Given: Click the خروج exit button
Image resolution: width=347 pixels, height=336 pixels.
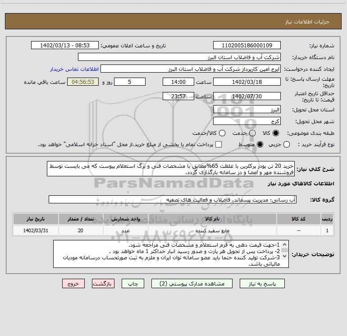Looking at the screenshot, I should pyautogui.click(x=73, y=284).
